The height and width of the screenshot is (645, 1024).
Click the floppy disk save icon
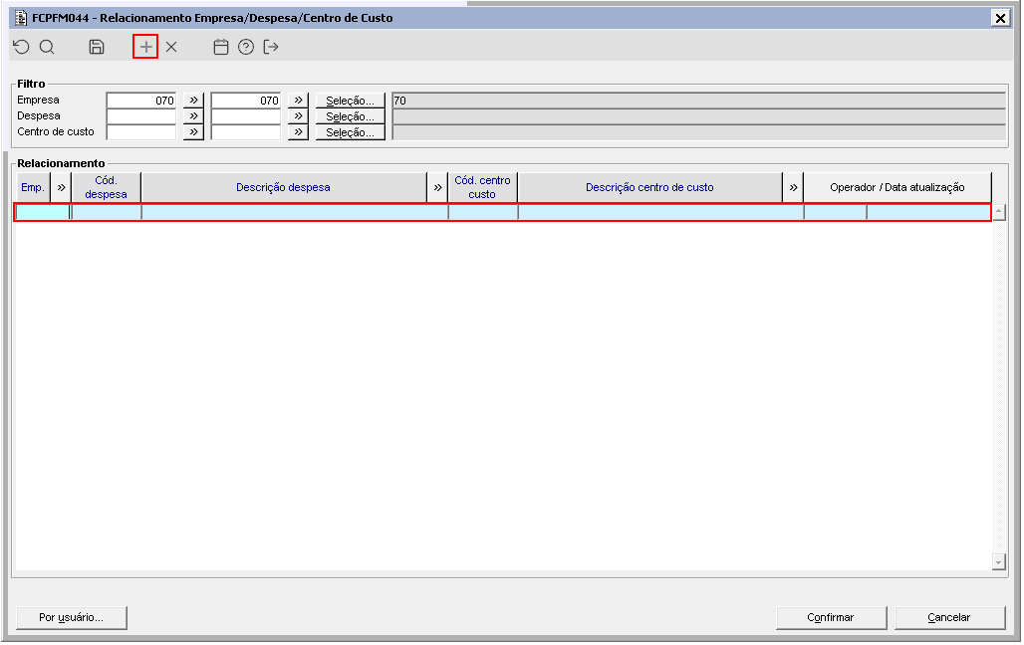click(97, 47)
